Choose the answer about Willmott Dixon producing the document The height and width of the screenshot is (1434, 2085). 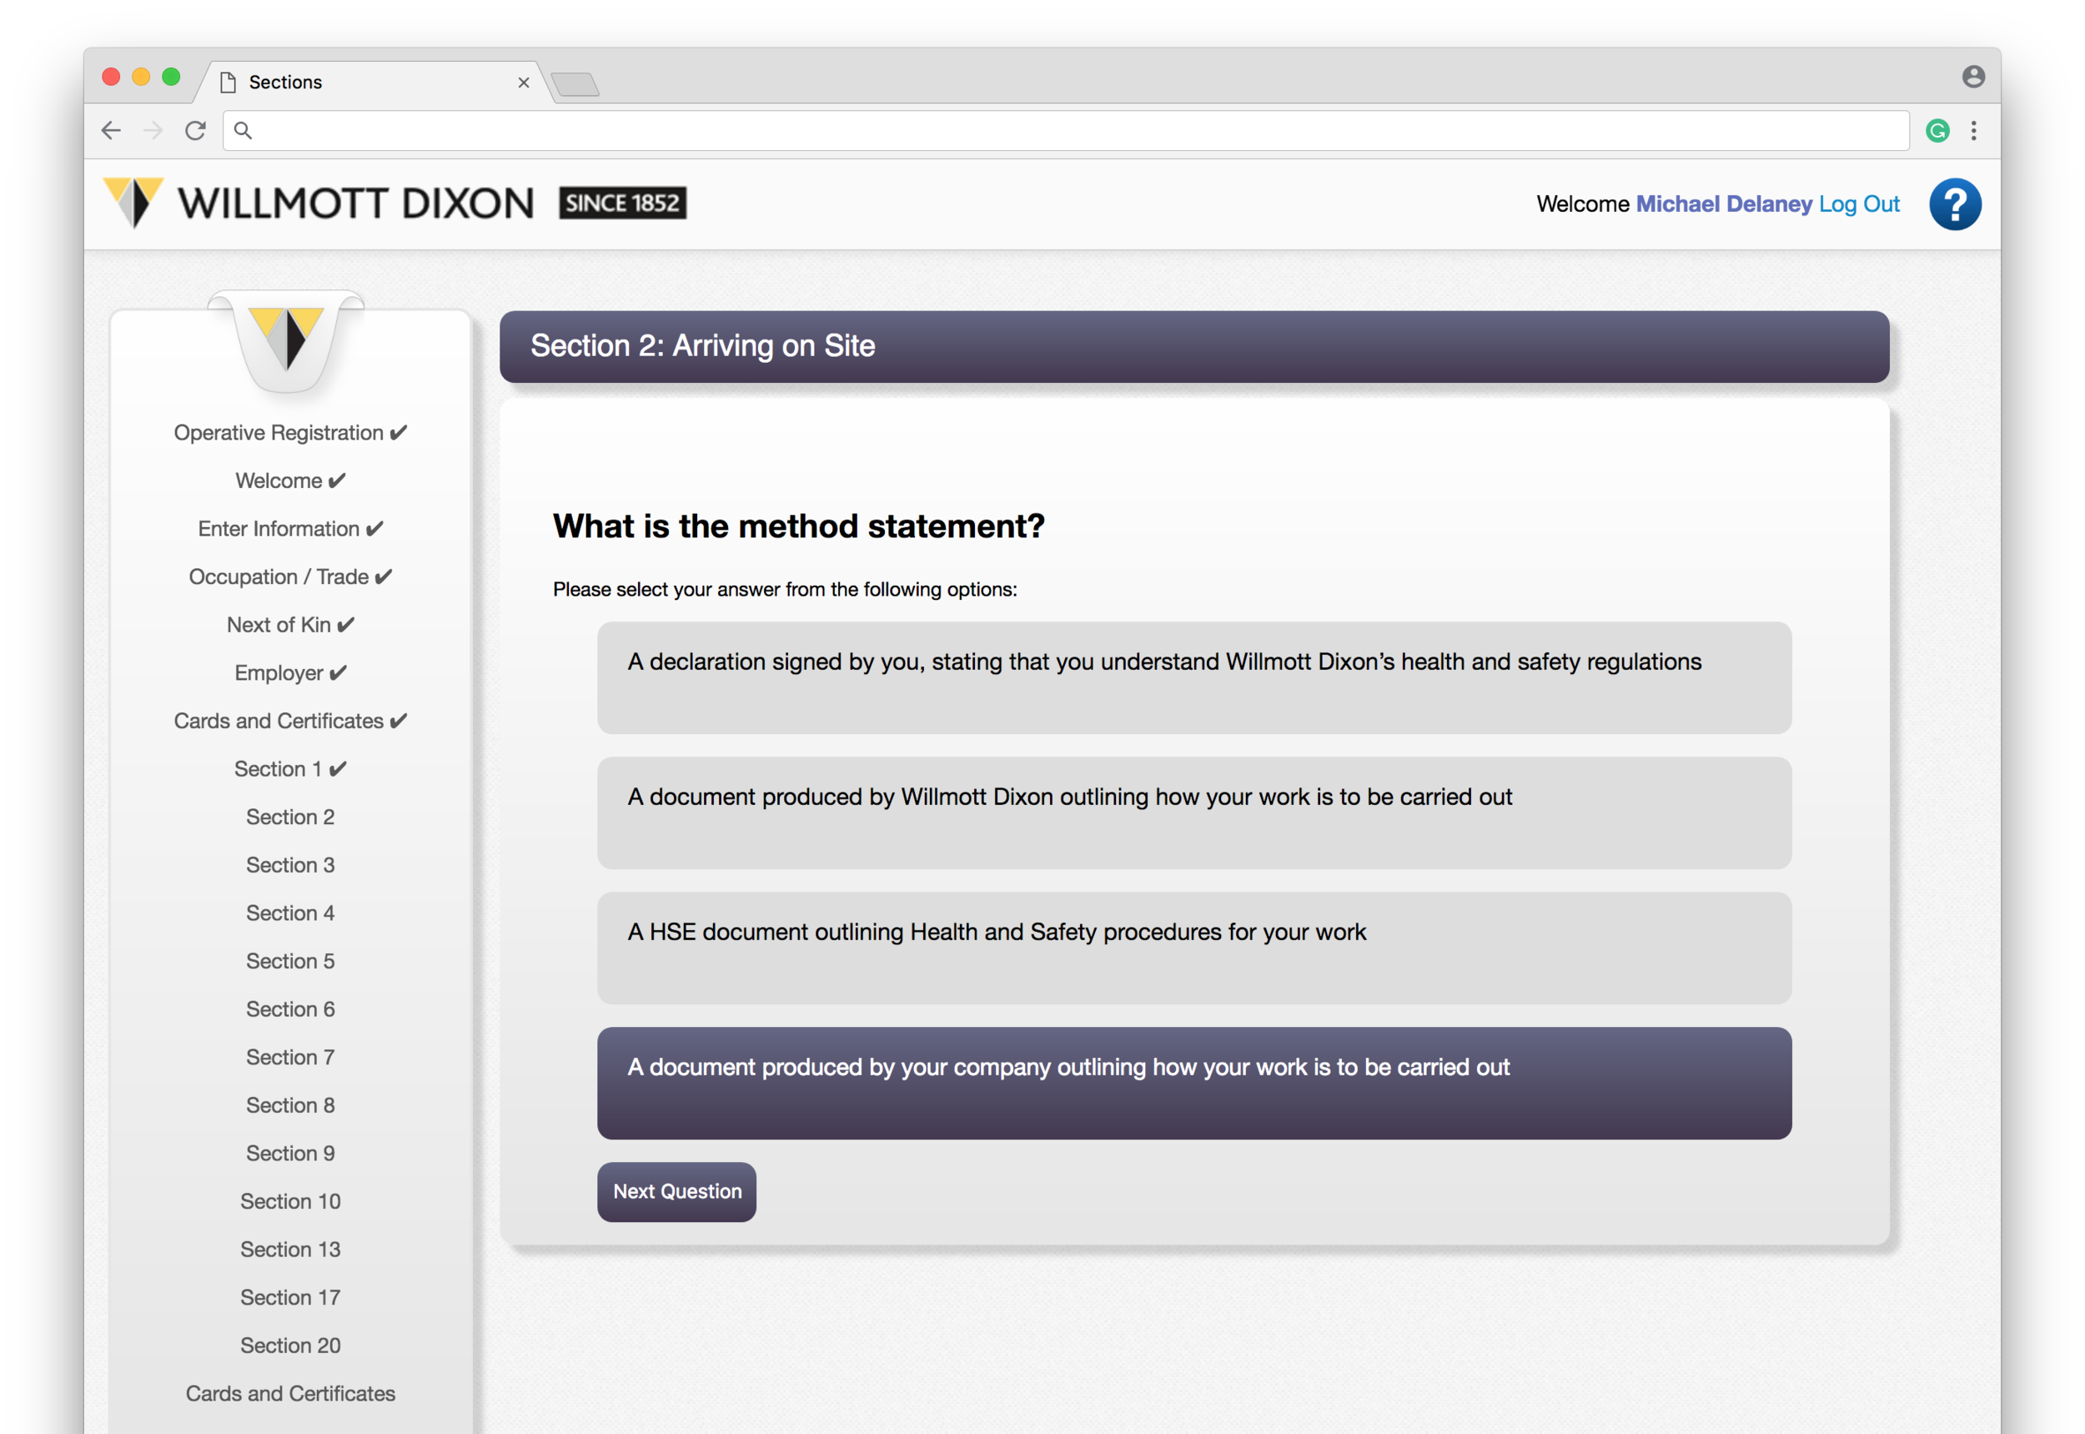[x=1193, y=813]
